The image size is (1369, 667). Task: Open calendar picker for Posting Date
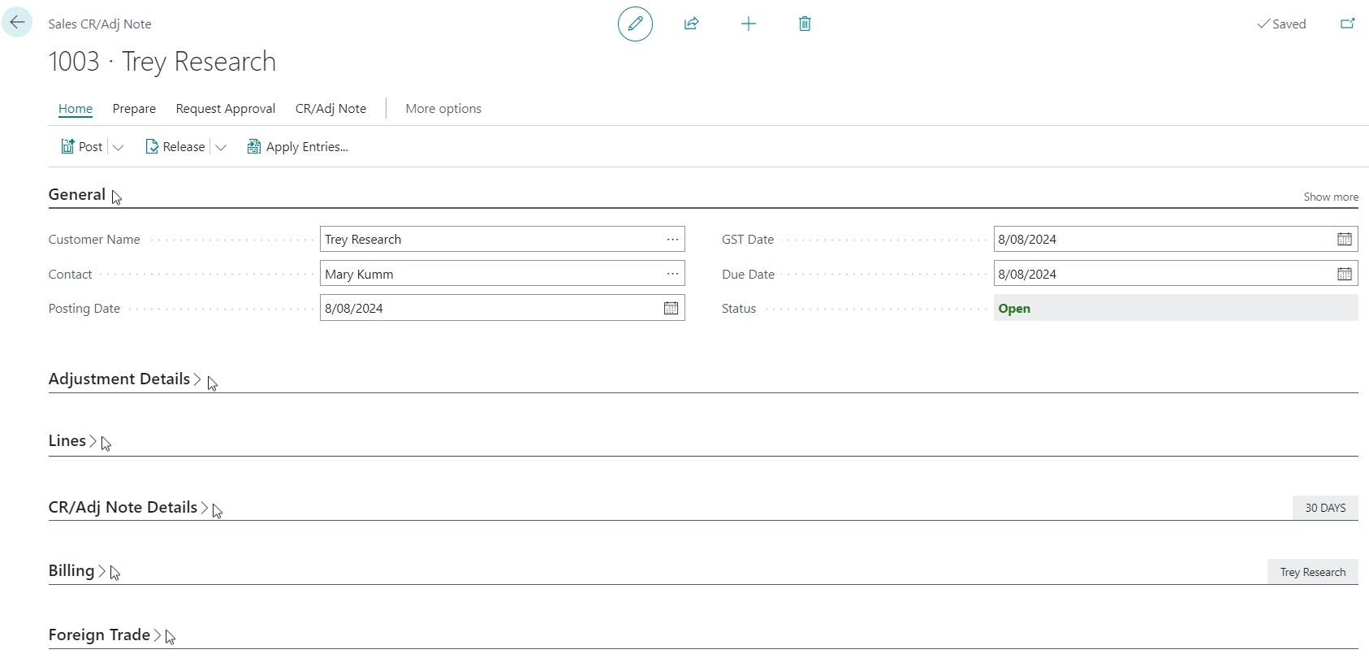pos(672,308)
